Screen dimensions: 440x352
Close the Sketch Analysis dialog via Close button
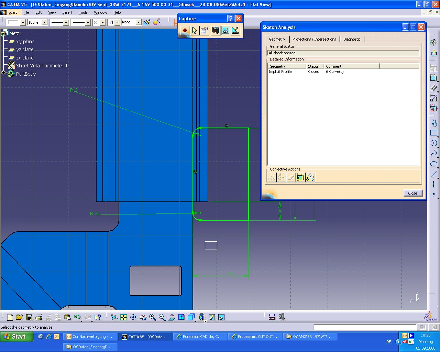point(412,193)
